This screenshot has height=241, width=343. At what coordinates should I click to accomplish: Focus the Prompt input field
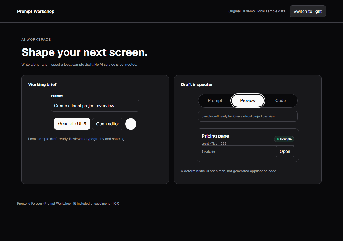pos(95,106)
